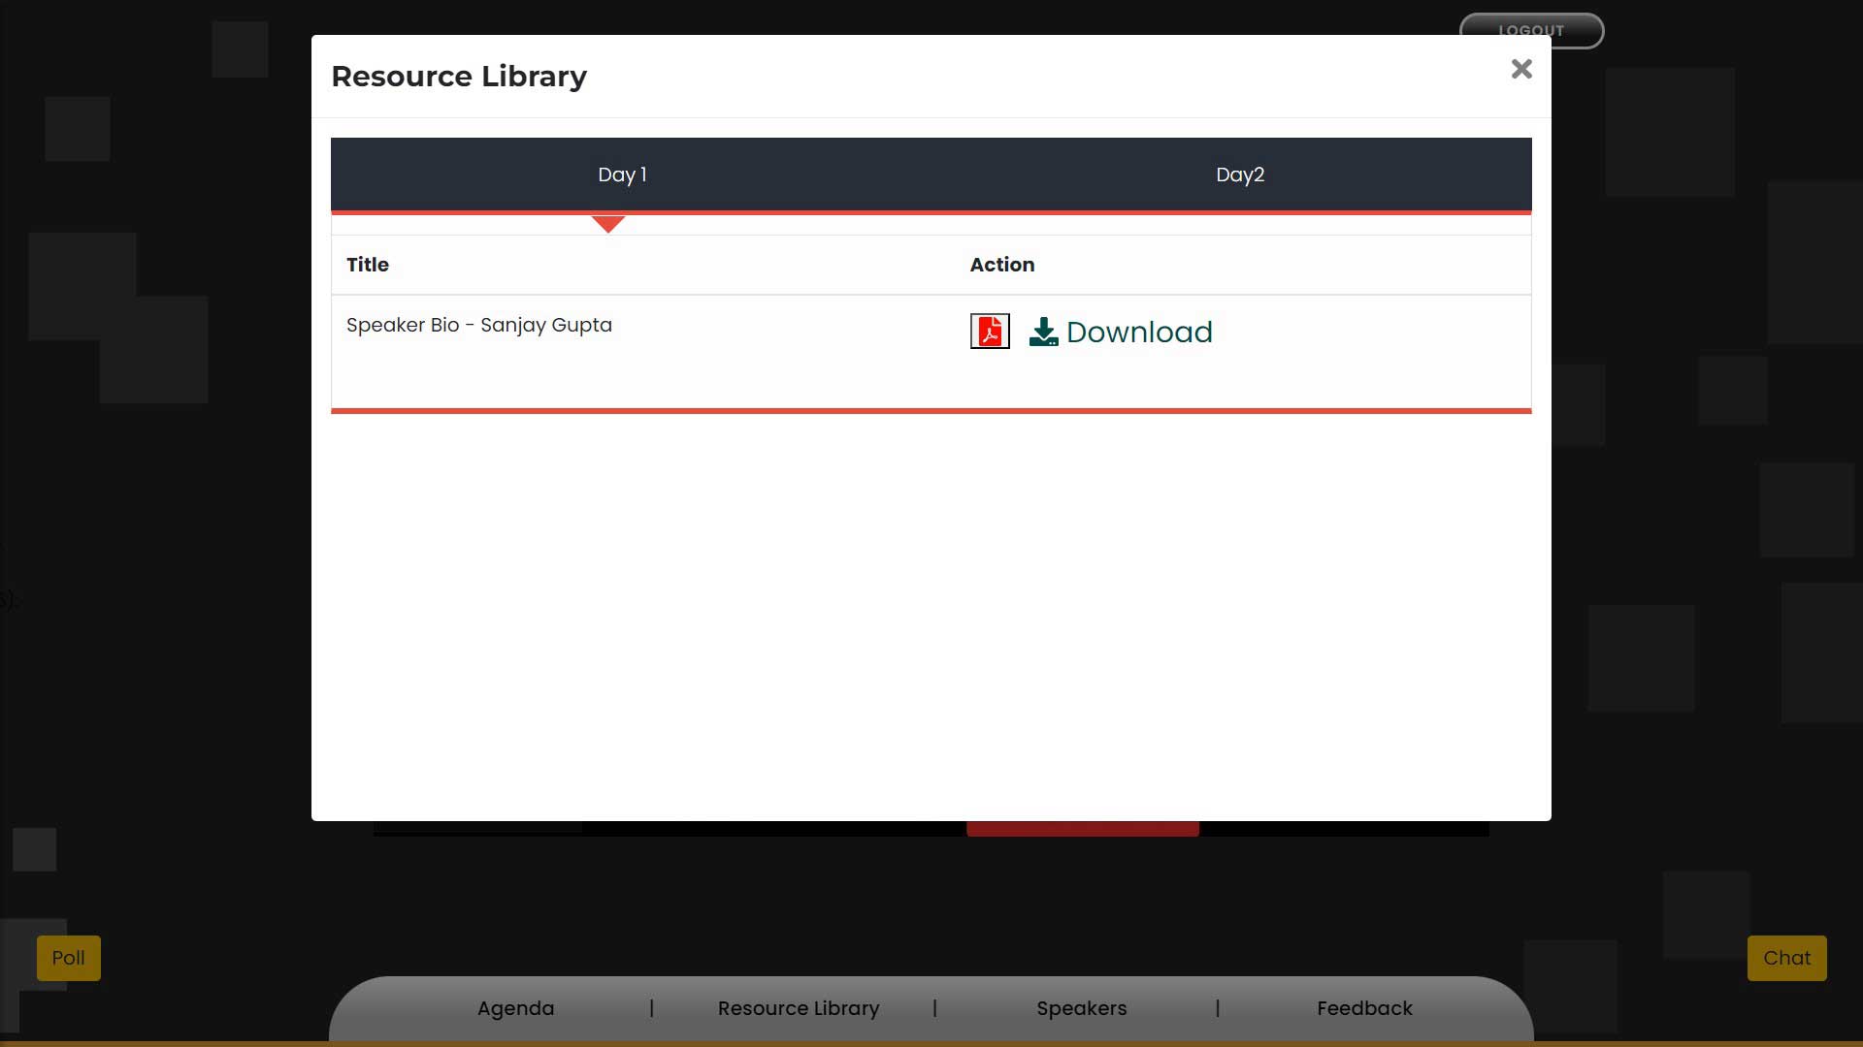Screen dimensions: 1863x1047
Task: Click the Title column header
Action: (368, 265)
